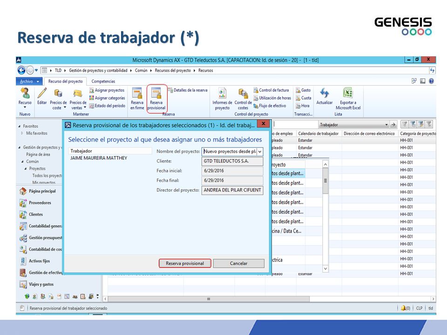Open Precios de ventas in ribbon
Image resolution: width=447 pixels, height=335 pixels.
[78, 99]
